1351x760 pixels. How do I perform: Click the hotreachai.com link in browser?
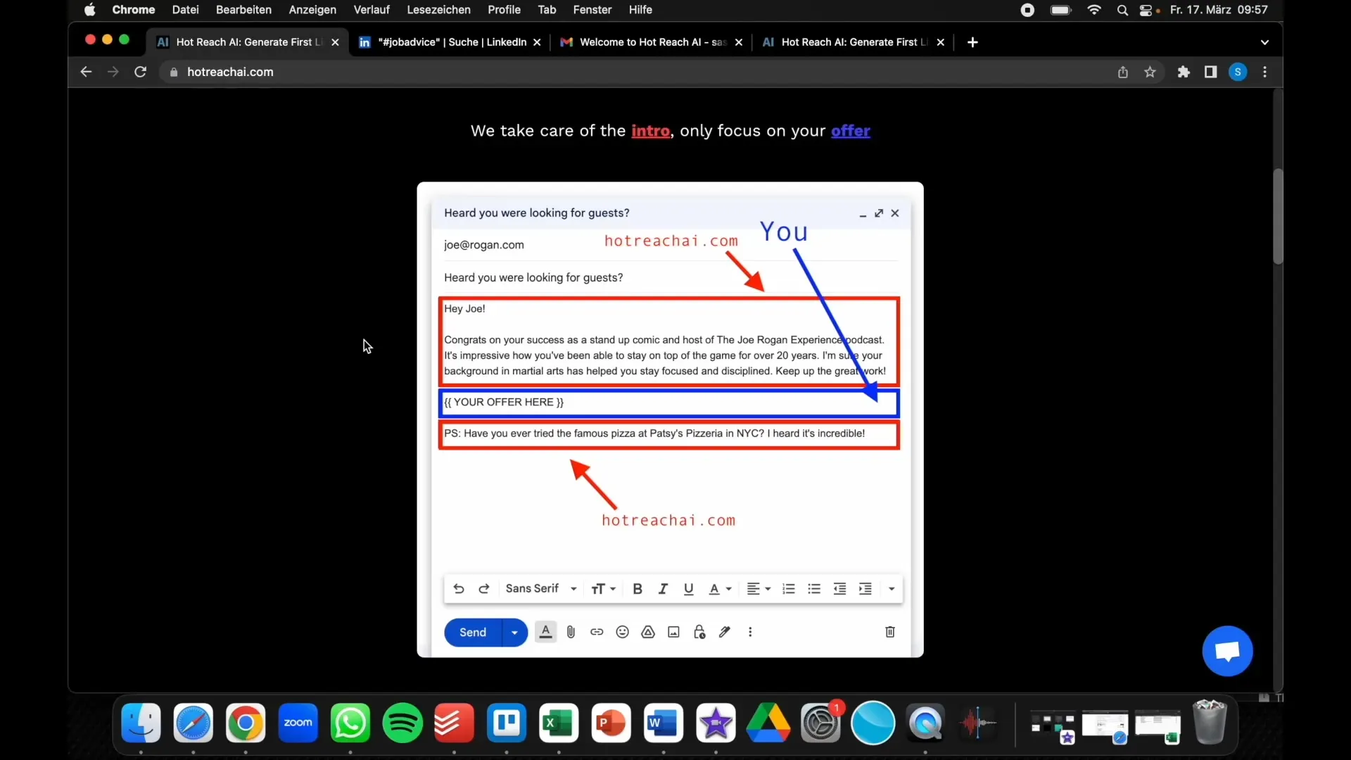click(229, 72)
